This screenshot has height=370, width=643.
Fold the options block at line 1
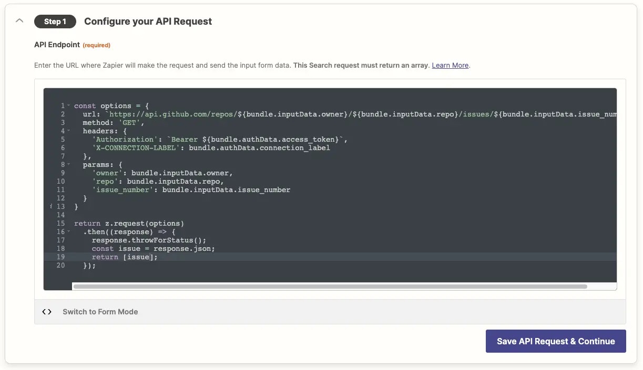click(x=68, y=106)
